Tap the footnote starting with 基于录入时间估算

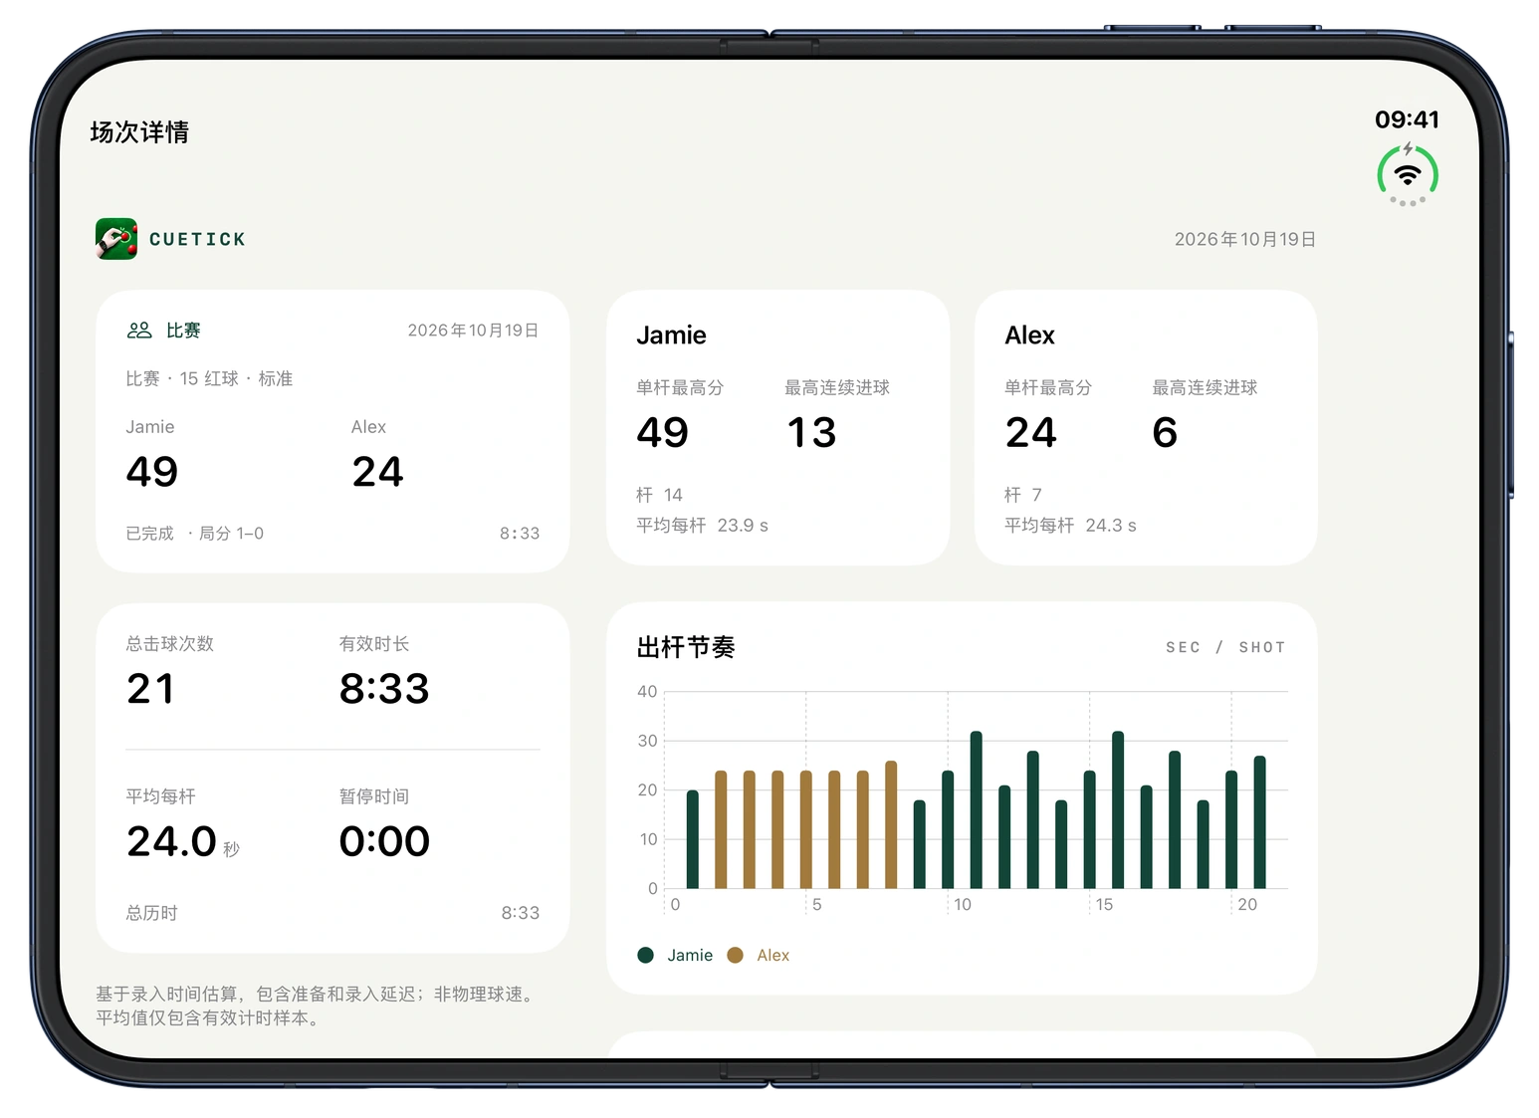318,1006
